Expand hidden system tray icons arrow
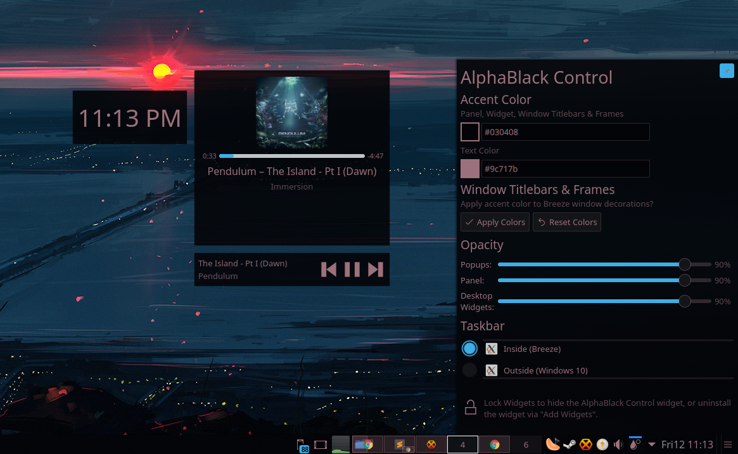The width and height of the screenshot is (738, 454). [x=652, y=444]
